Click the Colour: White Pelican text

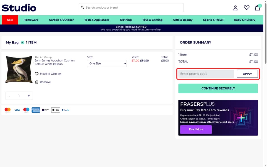49,64
